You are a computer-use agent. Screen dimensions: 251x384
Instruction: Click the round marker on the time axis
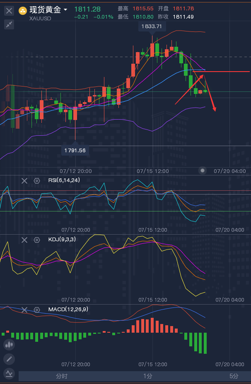tap(203, 170)
